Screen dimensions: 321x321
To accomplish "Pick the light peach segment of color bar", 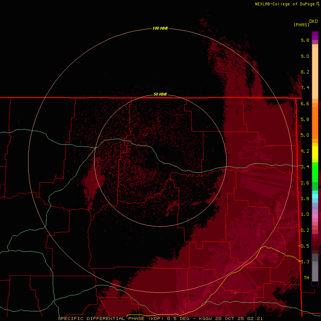I will (x=315, y=73).
